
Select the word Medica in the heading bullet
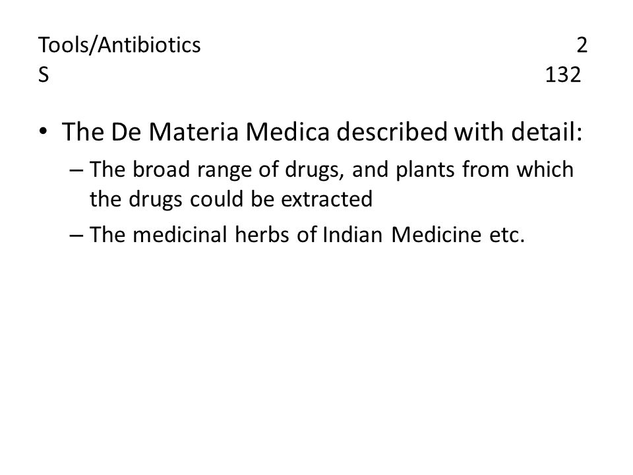(x=287, y=132)
